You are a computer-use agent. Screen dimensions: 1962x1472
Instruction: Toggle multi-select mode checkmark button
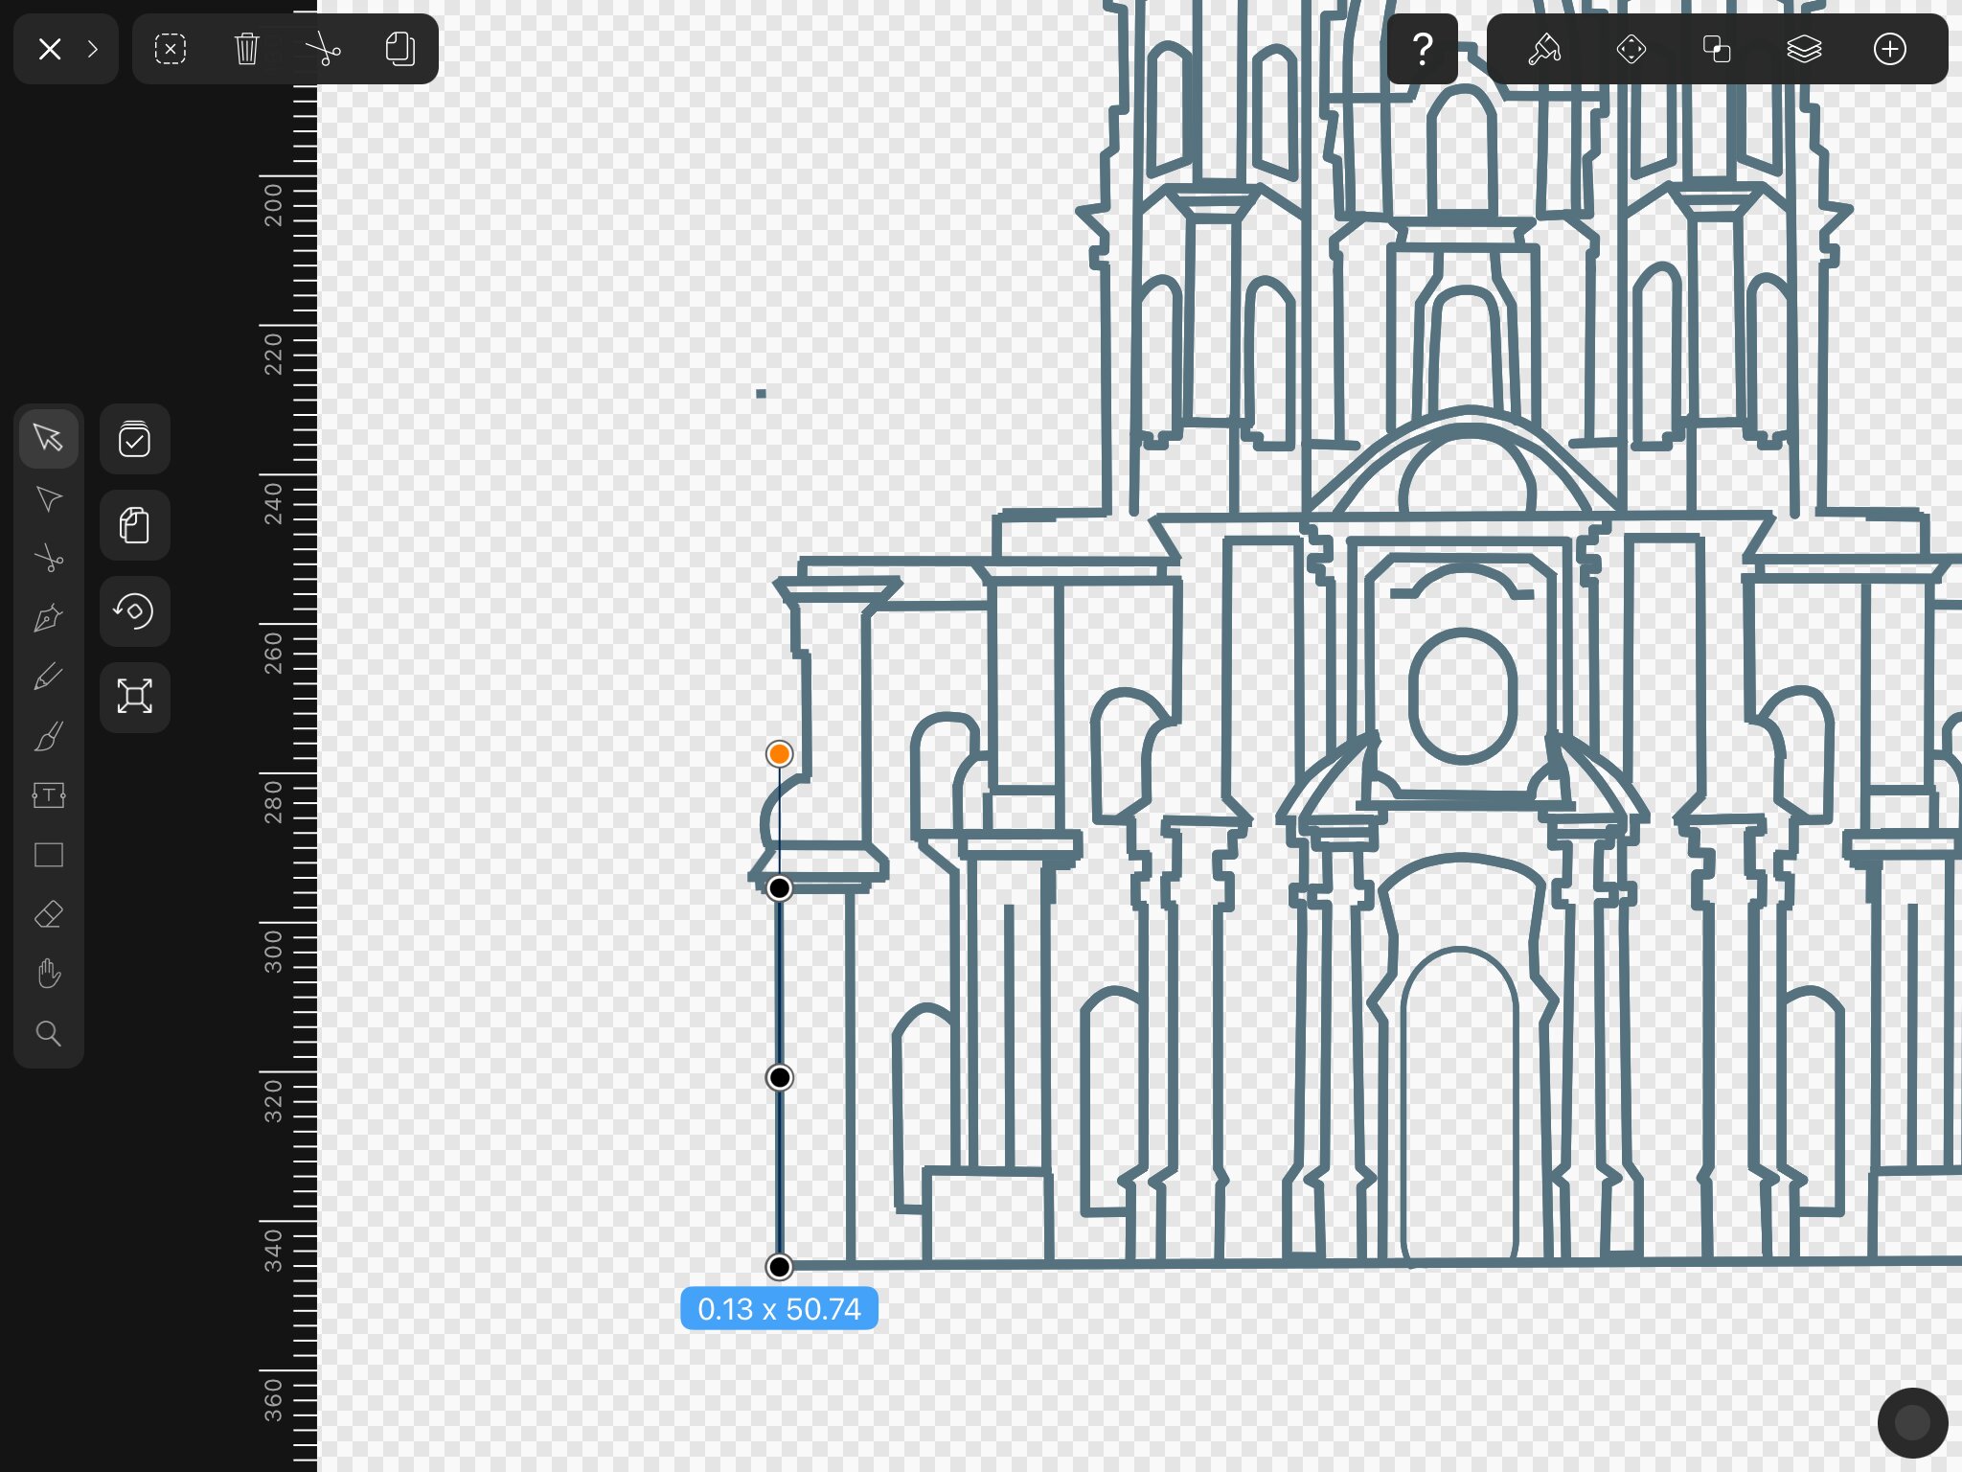point(134,440)
